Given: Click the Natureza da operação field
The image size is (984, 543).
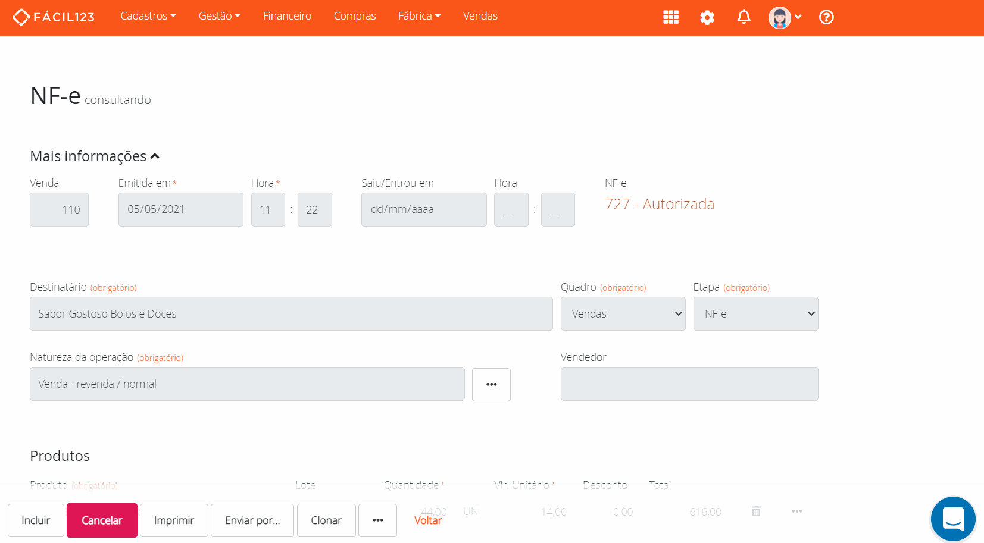Looking at the screenshot, I should (x=247, y=384).
